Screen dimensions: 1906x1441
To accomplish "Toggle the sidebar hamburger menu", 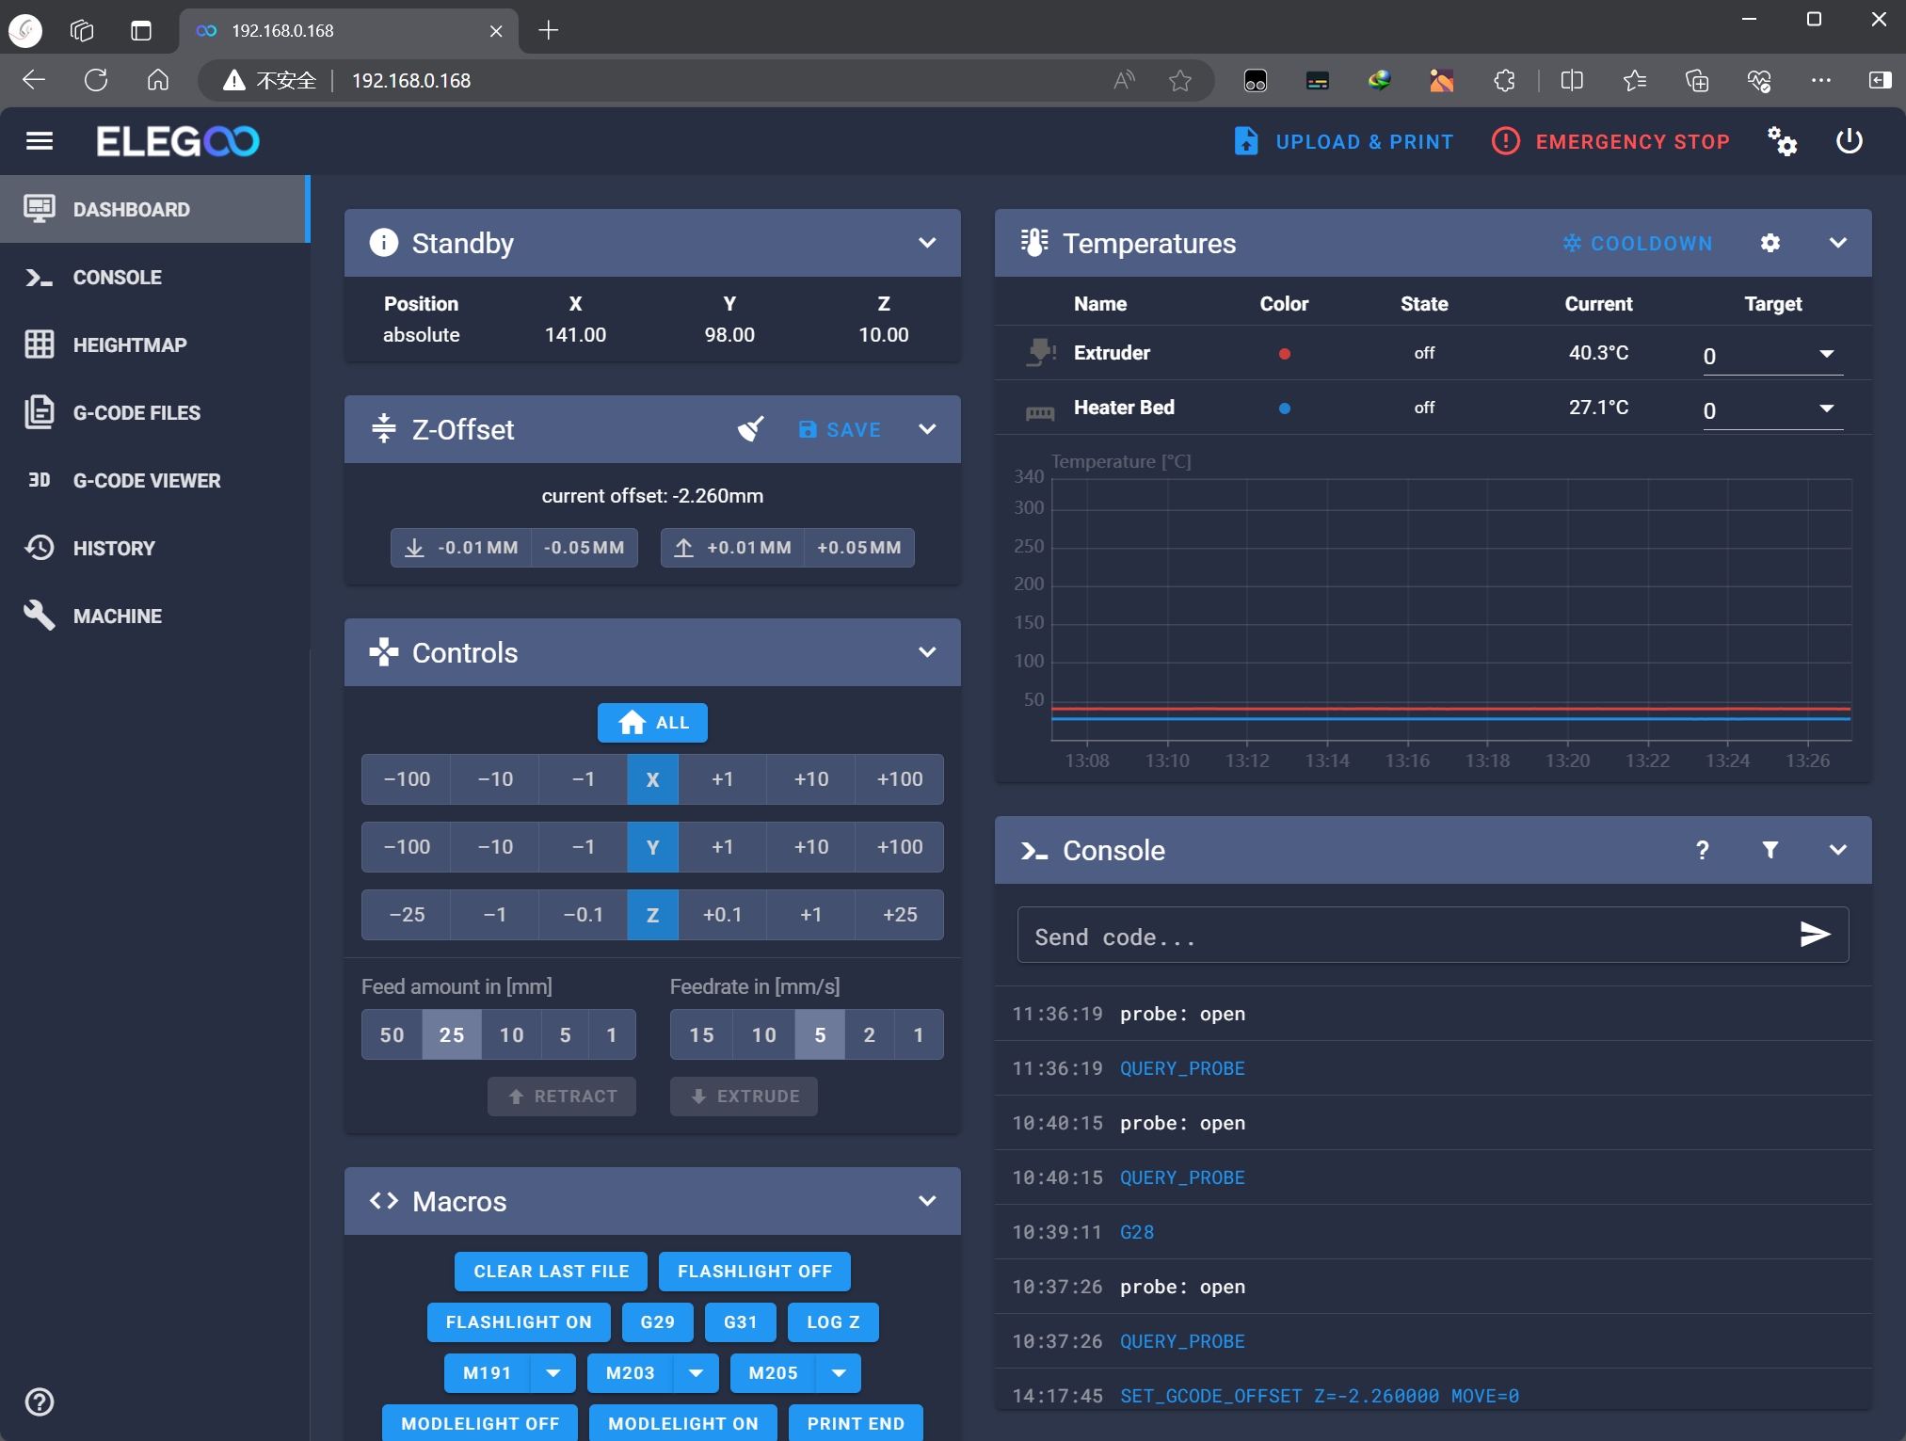I will pos(40,141).
